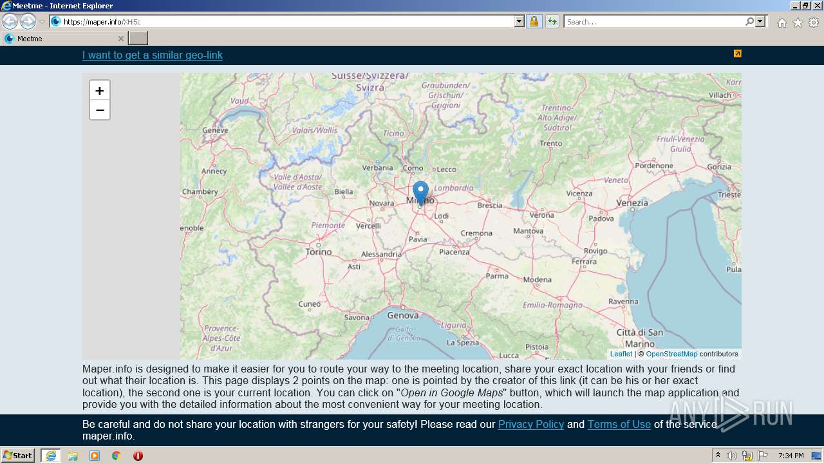824x464 pixels.
Task: Follow 'I want to get a similar geo-link'
Action: click(x=153, y=55)
